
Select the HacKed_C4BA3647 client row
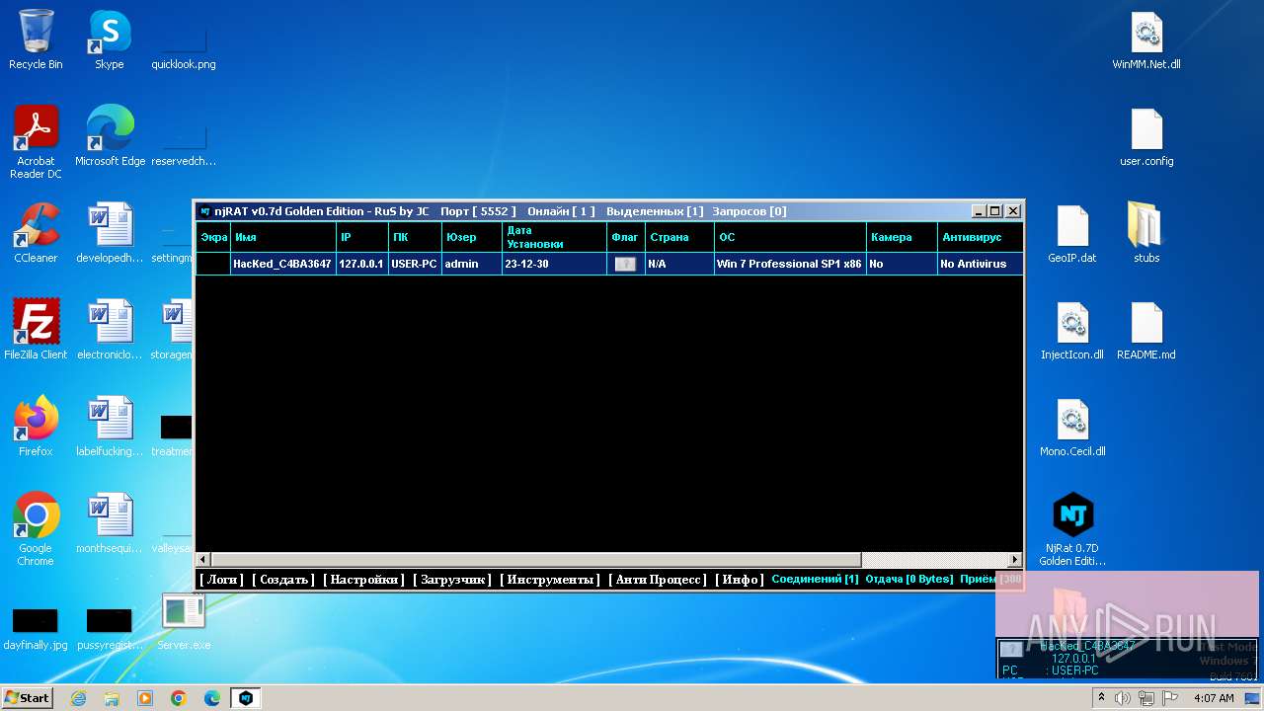pos(609,264)
